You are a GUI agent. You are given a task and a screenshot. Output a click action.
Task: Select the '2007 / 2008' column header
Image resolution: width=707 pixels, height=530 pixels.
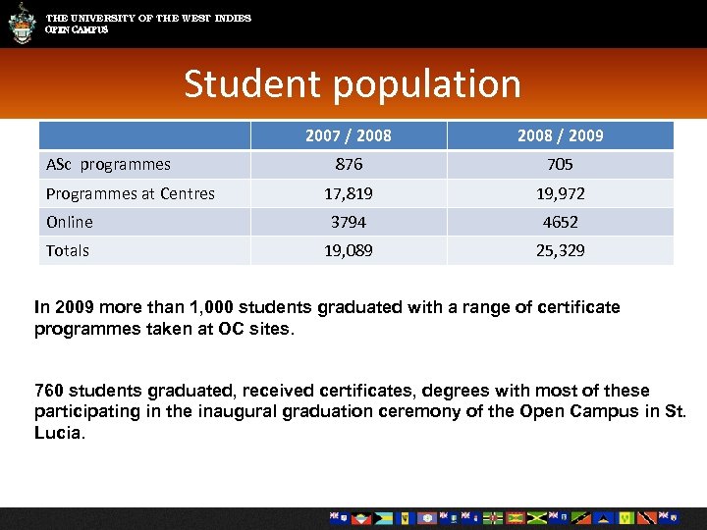click(349, 135)
